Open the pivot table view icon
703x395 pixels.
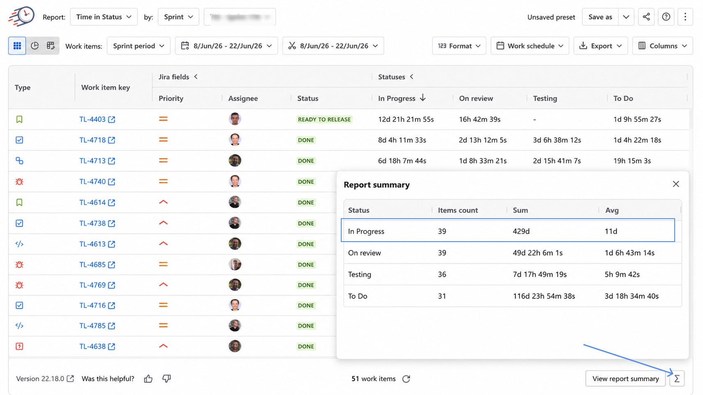[51, 46]
